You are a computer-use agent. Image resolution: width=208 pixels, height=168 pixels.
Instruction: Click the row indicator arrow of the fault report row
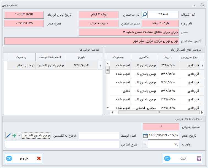[100, 65]
